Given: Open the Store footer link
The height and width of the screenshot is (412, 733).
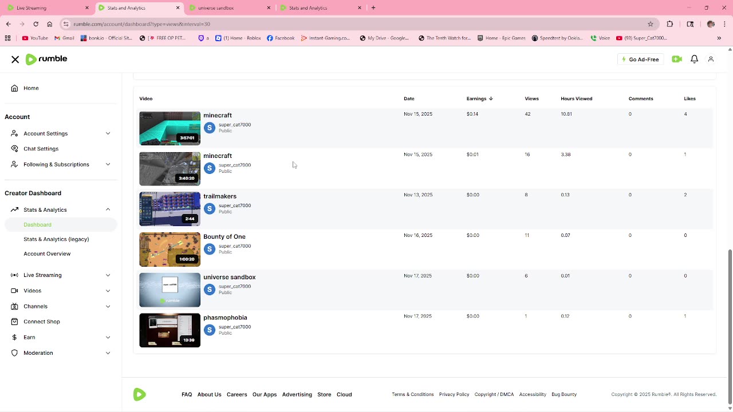Looking at the screenshot, I should pyautogui.click(x=324, y=394).
